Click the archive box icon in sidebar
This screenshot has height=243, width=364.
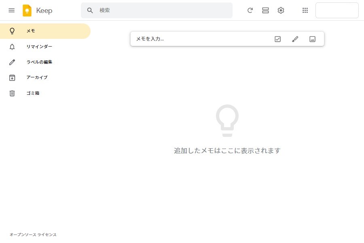12,77
